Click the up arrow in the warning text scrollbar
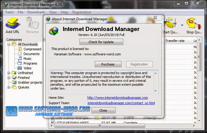 click(x=155, y=73)
